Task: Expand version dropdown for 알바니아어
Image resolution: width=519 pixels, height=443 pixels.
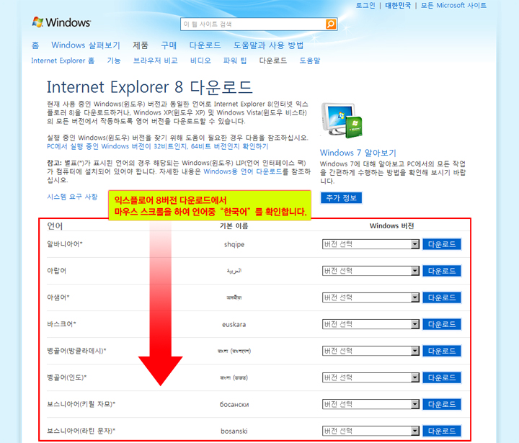Action: pos(371,244)
